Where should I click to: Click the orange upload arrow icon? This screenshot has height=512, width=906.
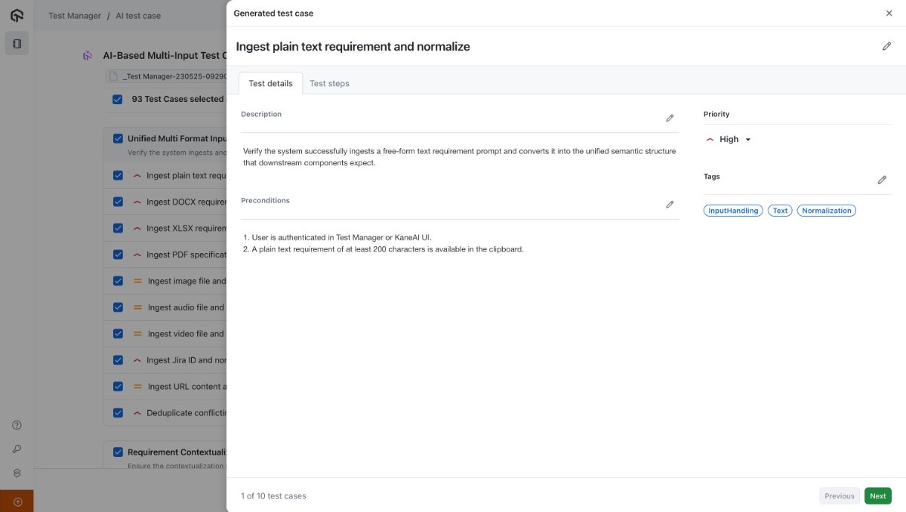click(17, 501)
